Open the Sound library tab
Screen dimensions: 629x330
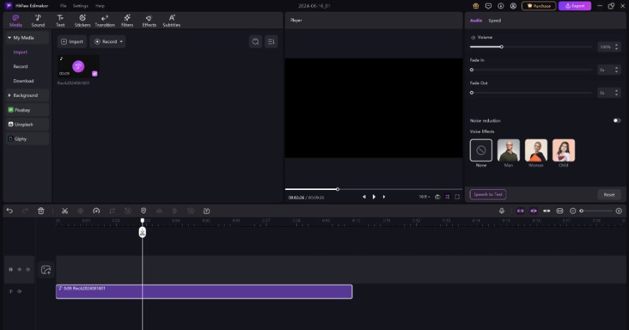38,21
